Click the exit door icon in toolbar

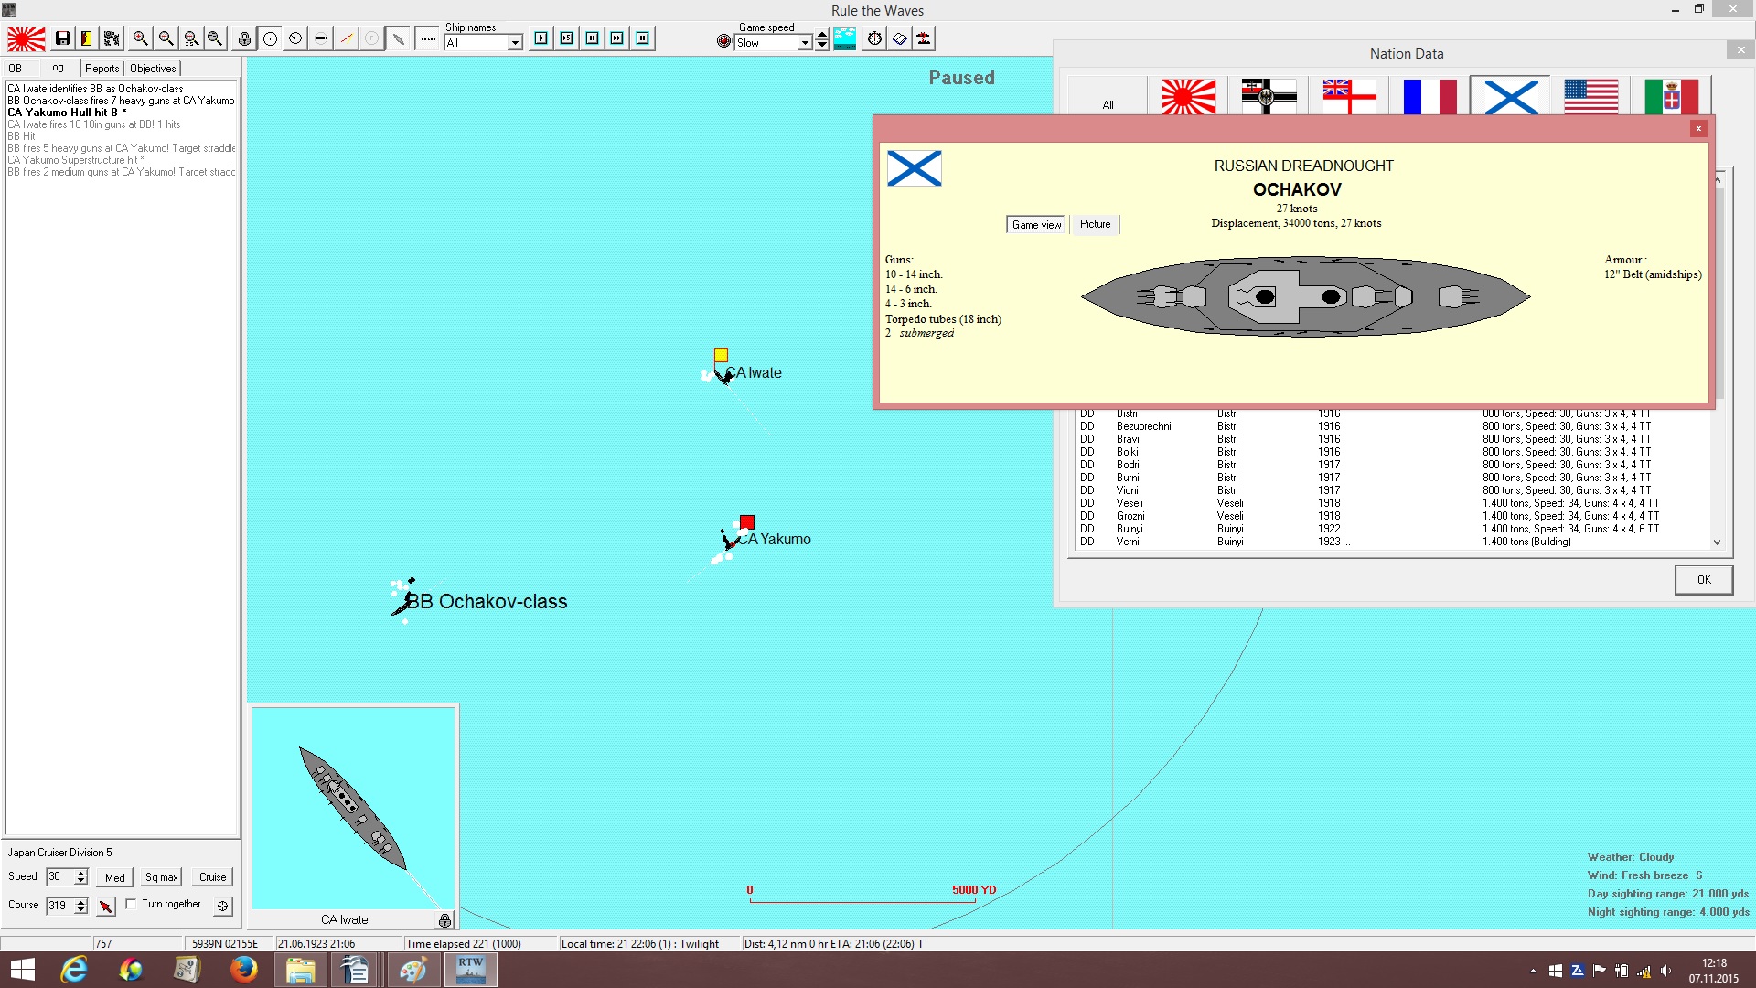point(87,38)
